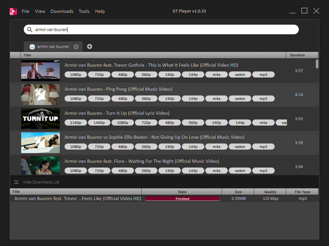
Task: Open Turn It Up thumbnail
Action: [x=40, y=119]
